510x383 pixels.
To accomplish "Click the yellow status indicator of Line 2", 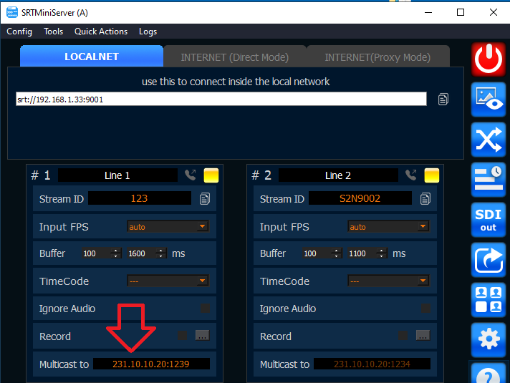I will click(x=432, y=175).
